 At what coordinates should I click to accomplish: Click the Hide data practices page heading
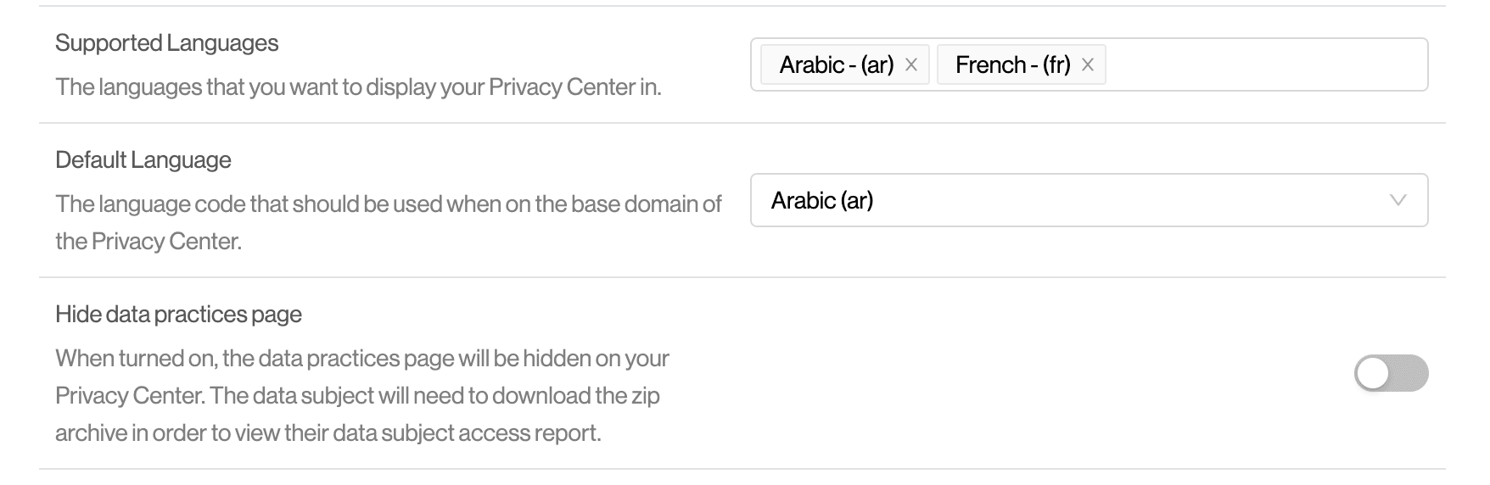pyautogui.click(x=178, y=315)
